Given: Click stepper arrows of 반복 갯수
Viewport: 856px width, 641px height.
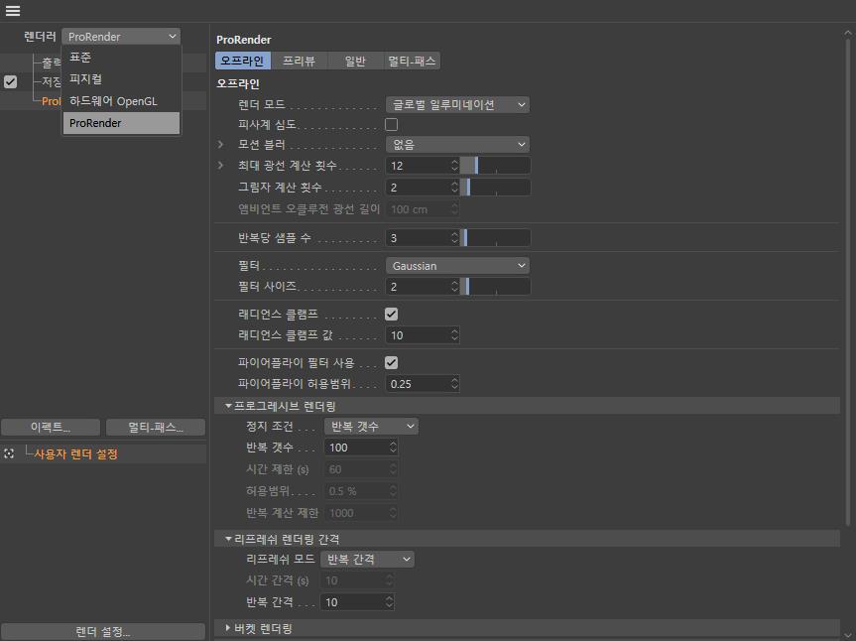Looking at the screenshot, I should [393, 448].
